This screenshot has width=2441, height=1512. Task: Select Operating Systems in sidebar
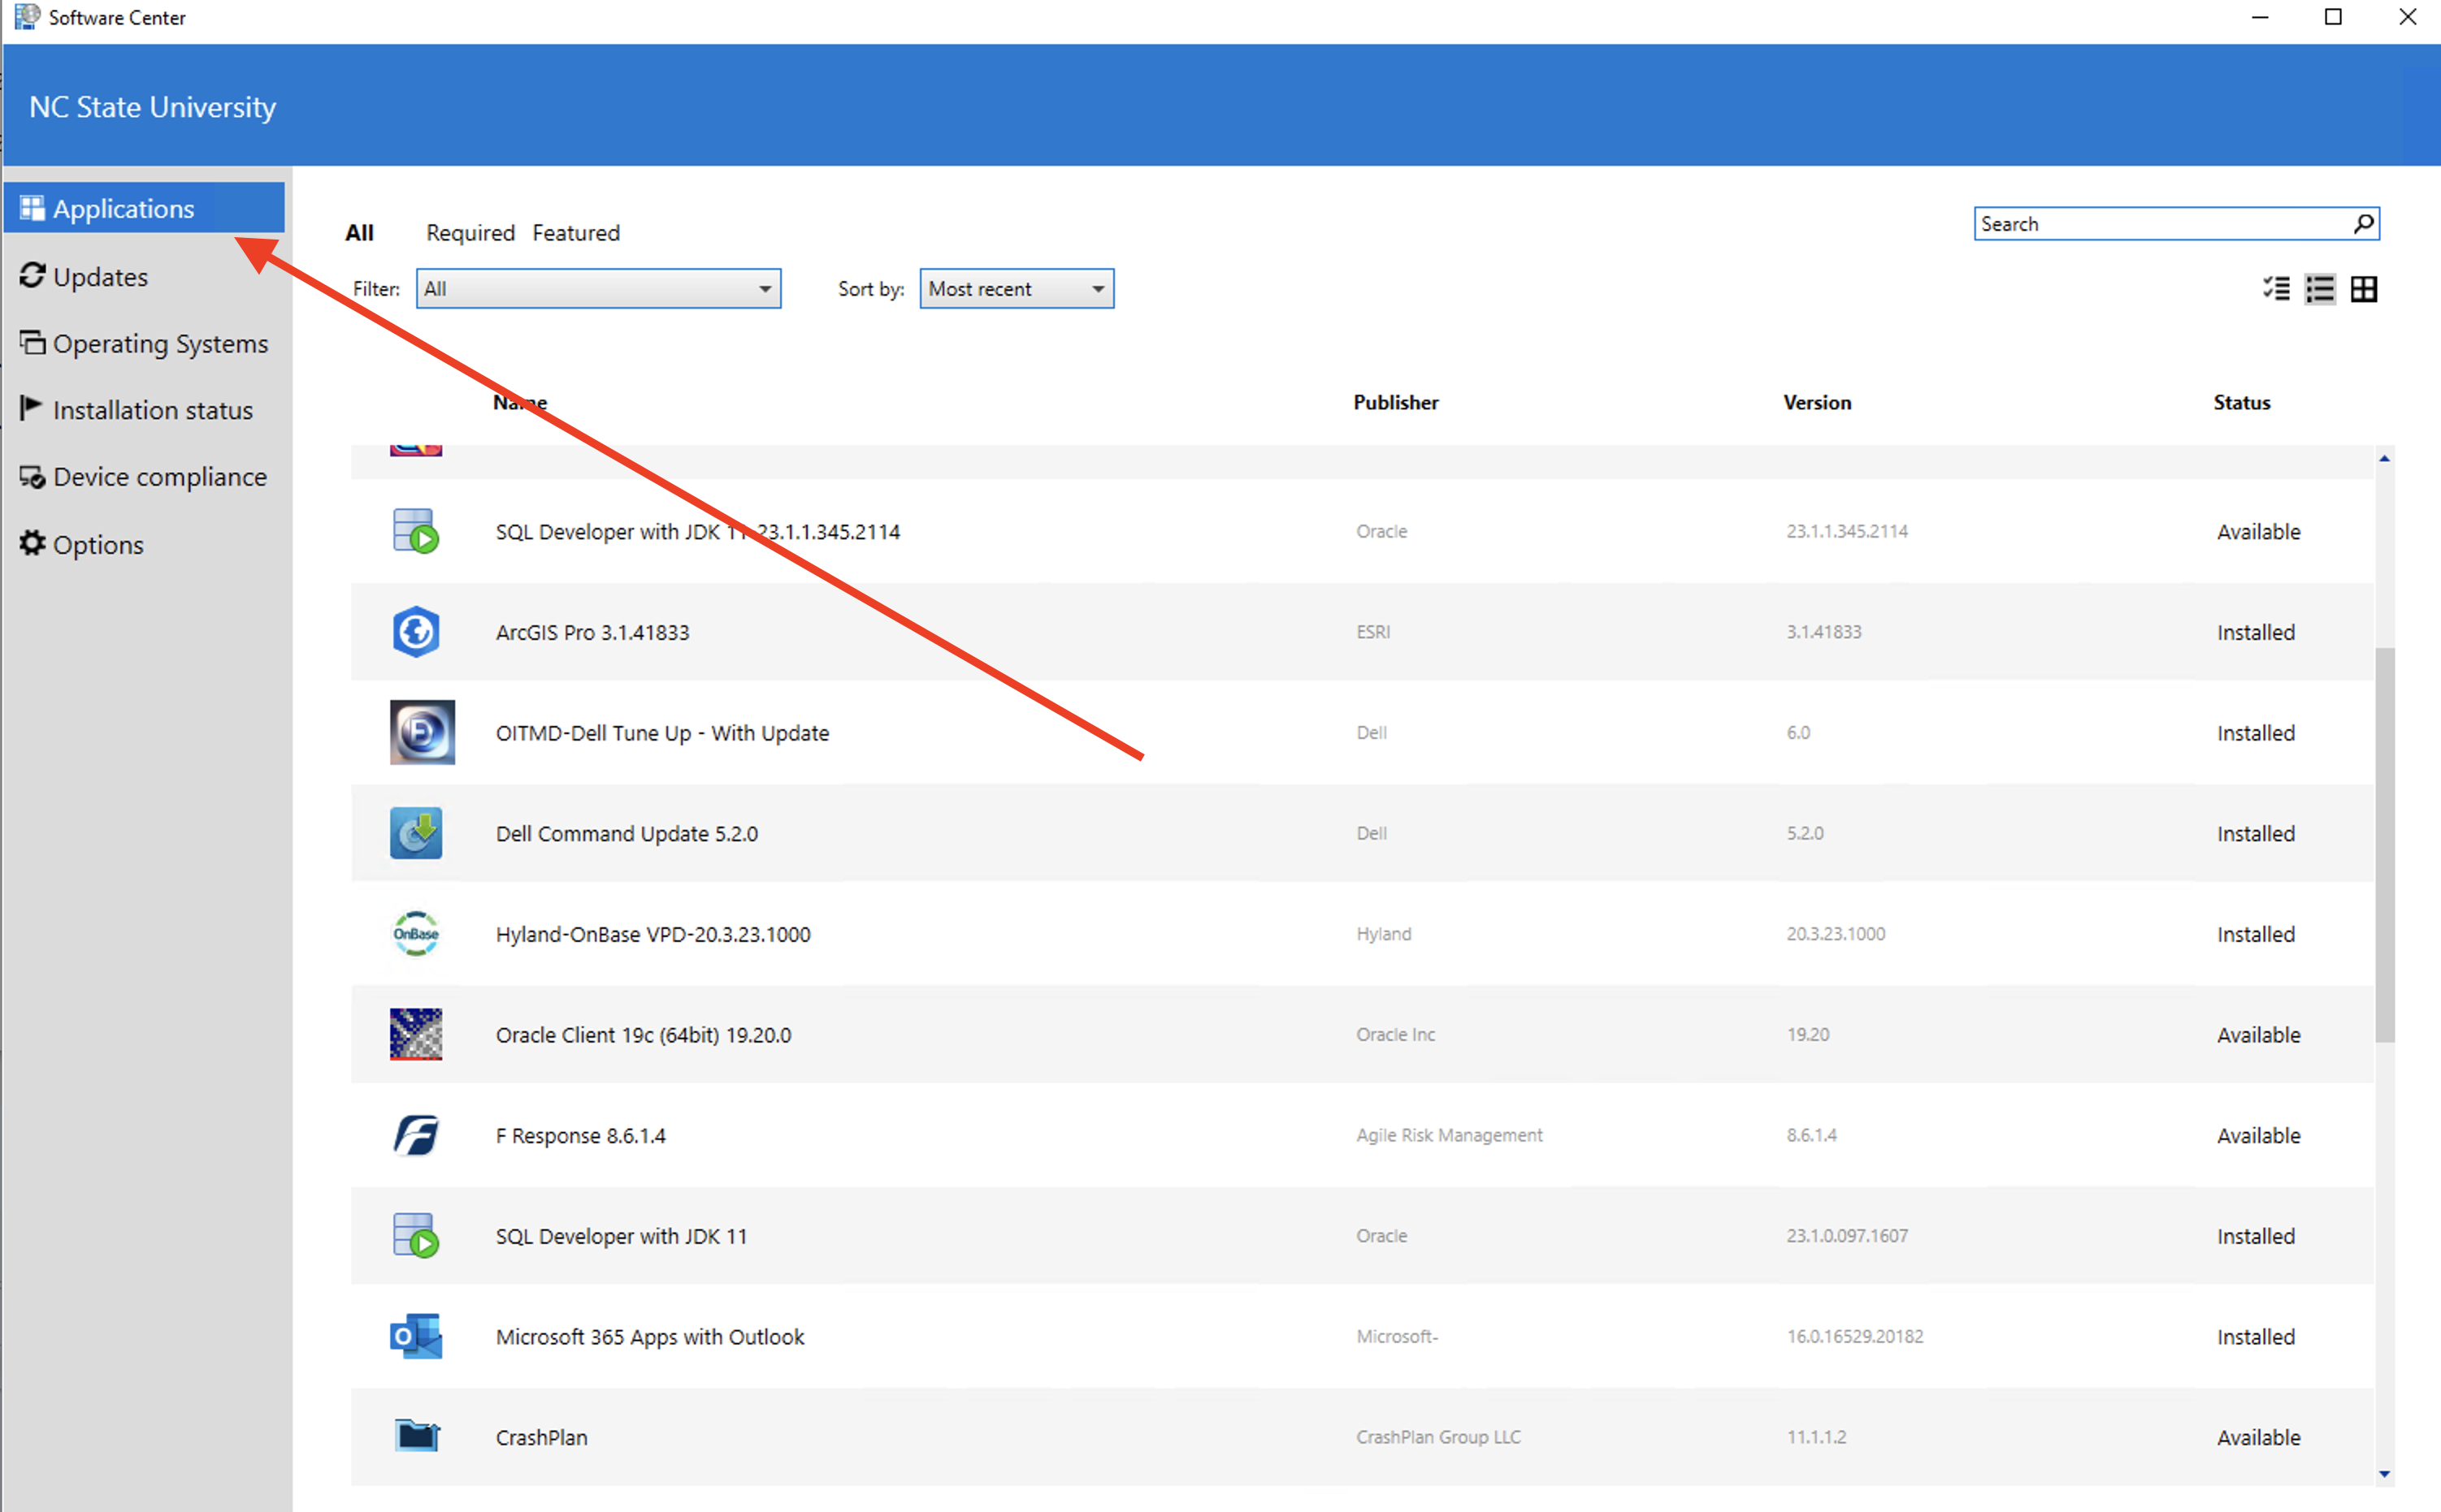point(160,343)
